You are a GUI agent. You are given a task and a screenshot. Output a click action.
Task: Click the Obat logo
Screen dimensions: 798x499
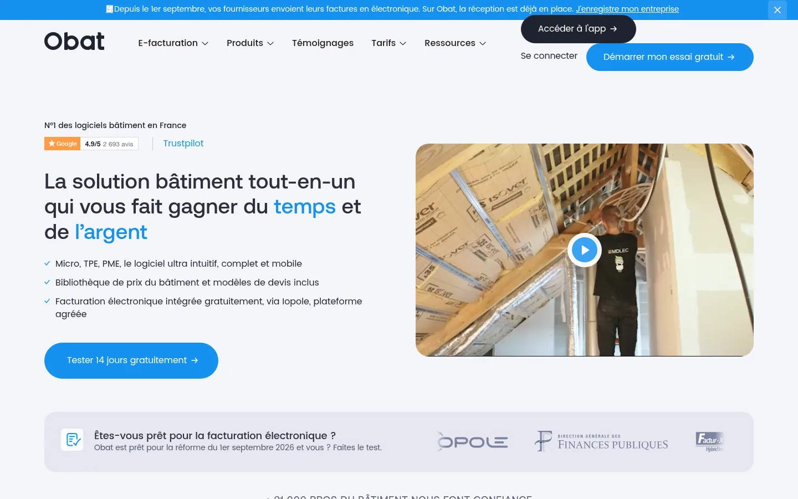[74, 41]
